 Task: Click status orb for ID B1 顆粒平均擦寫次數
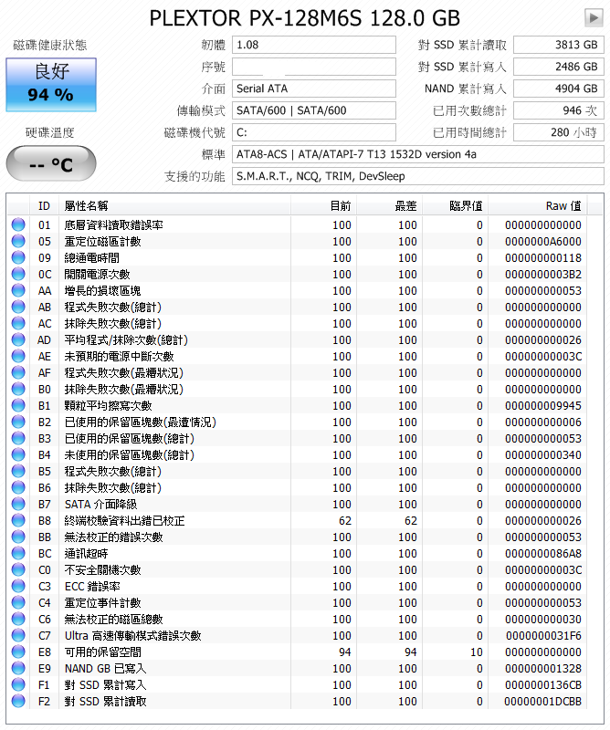point(18,405)
